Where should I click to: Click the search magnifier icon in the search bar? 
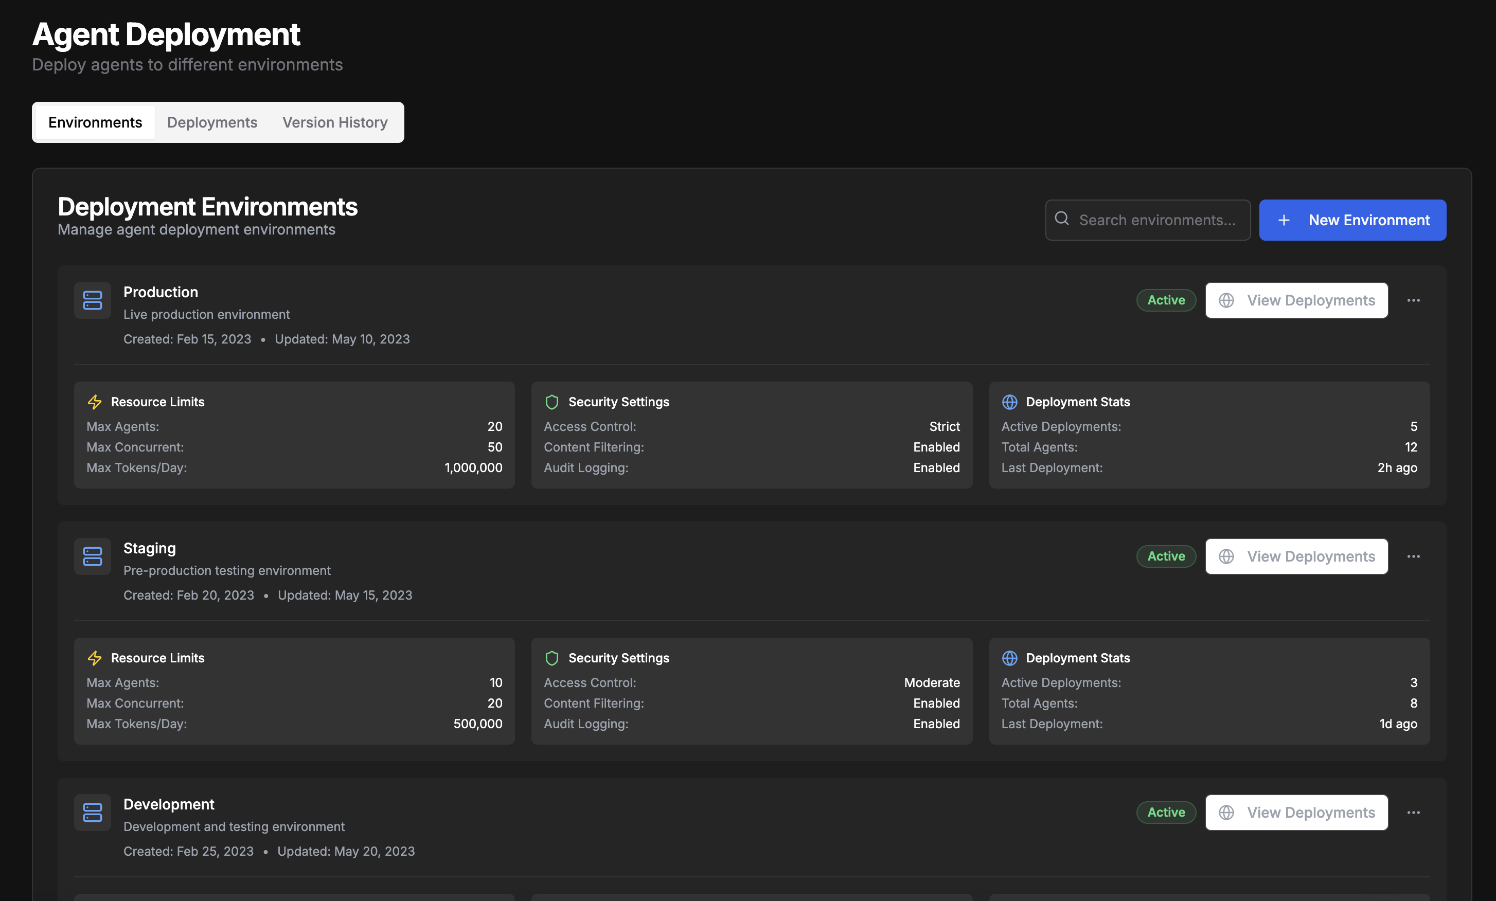click(x=1062, y=219)
